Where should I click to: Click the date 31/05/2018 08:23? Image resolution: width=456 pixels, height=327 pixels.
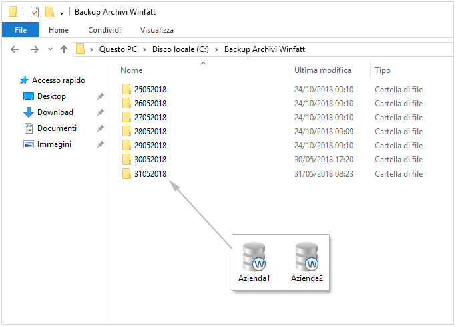point(324,174)
